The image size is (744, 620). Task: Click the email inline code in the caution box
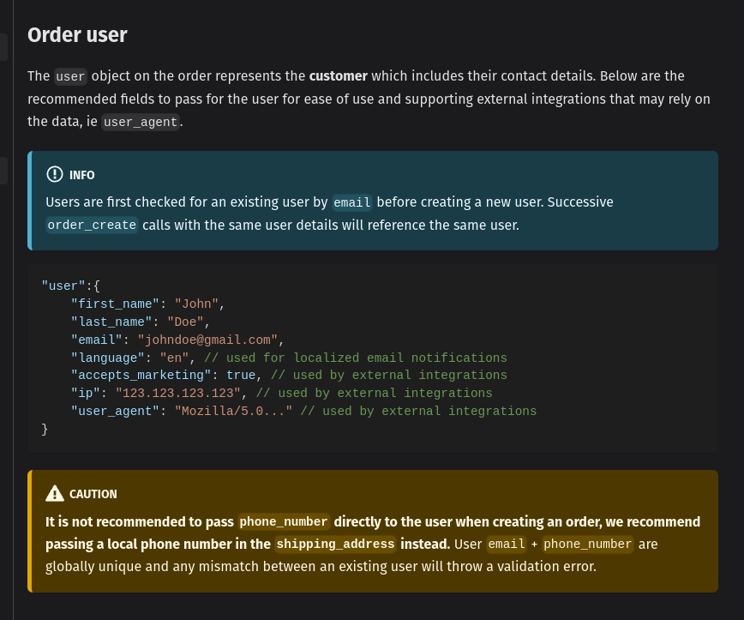tap(505, 544)
